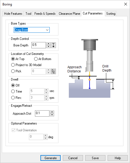This screenshot has height=163, width=130.
Task: Select Dwell Time radio button
Action: [x=13, y=91]
